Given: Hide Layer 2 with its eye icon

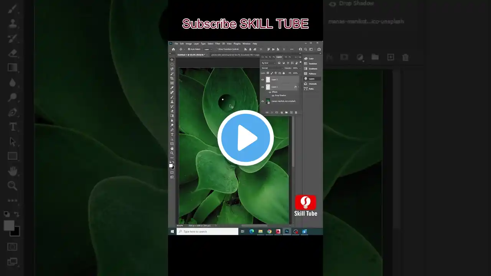Looking at the screenshot, I should 263,80.
